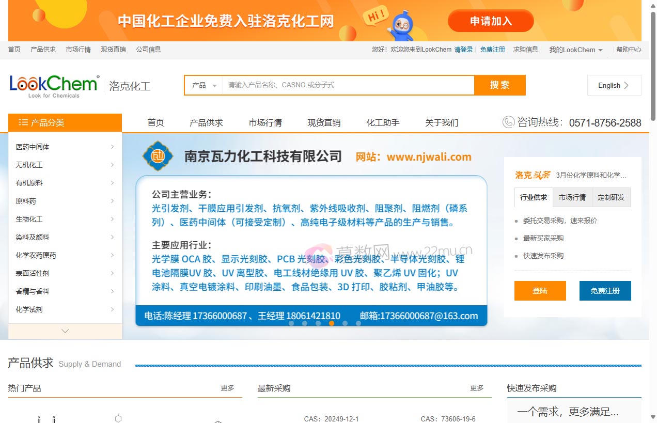
Task: Switch to the 定制研发 tab
Action: pos(611,197)
